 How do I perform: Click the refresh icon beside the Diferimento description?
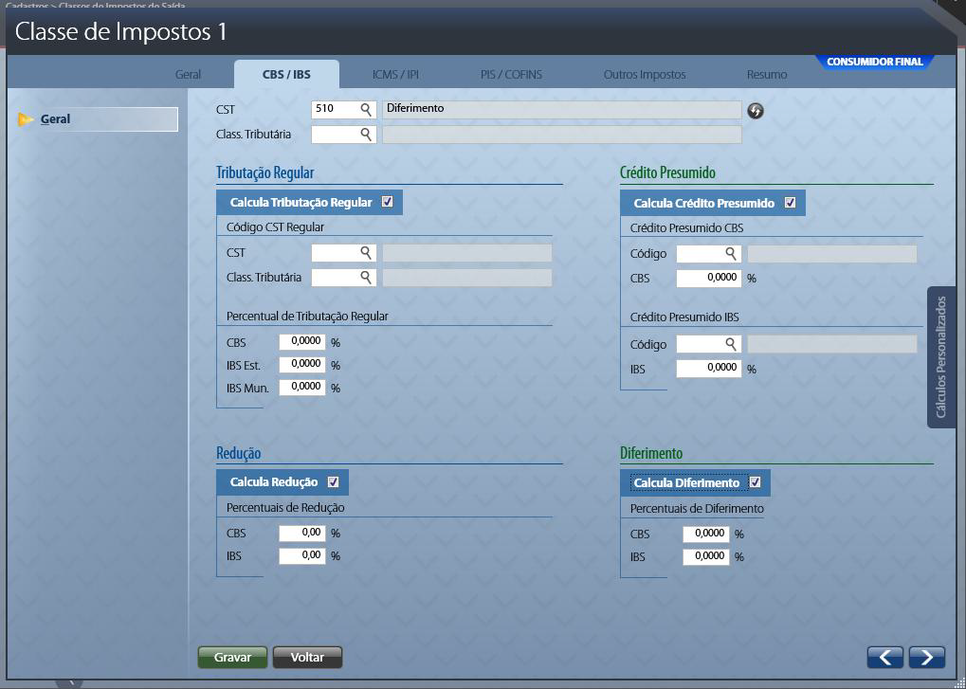(756, 111)
